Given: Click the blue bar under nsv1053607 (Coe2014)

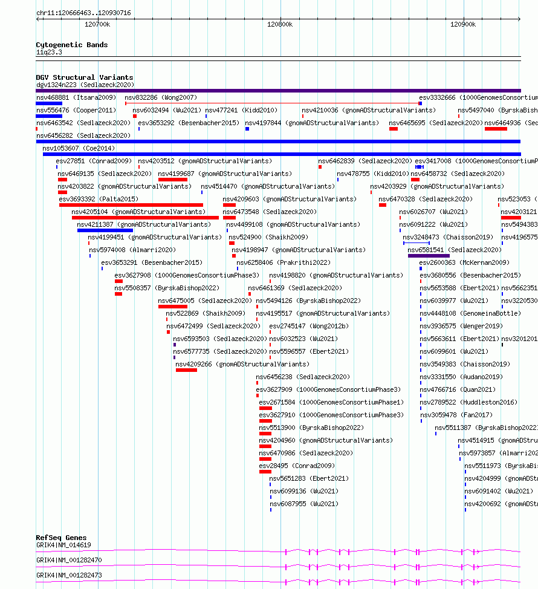Looking at the screenshot, I should click(282, 154).
